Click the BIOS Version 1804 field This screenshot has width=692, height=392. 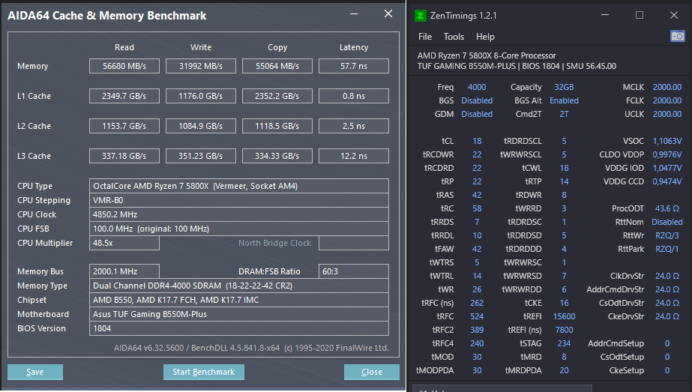239,328
